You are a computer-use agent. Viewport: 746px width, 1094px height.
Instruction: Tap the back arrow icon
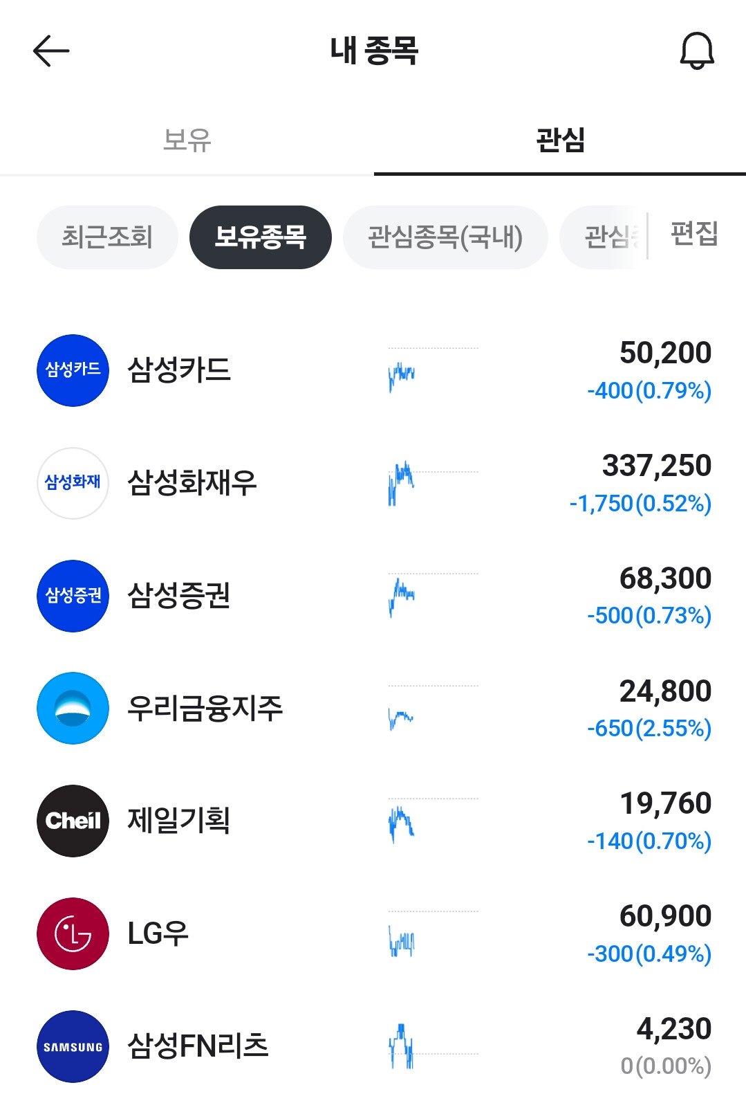pos(51,51)
